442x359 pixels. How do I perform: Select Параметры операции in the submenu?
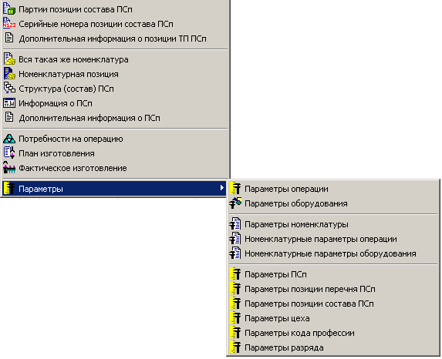332,189
